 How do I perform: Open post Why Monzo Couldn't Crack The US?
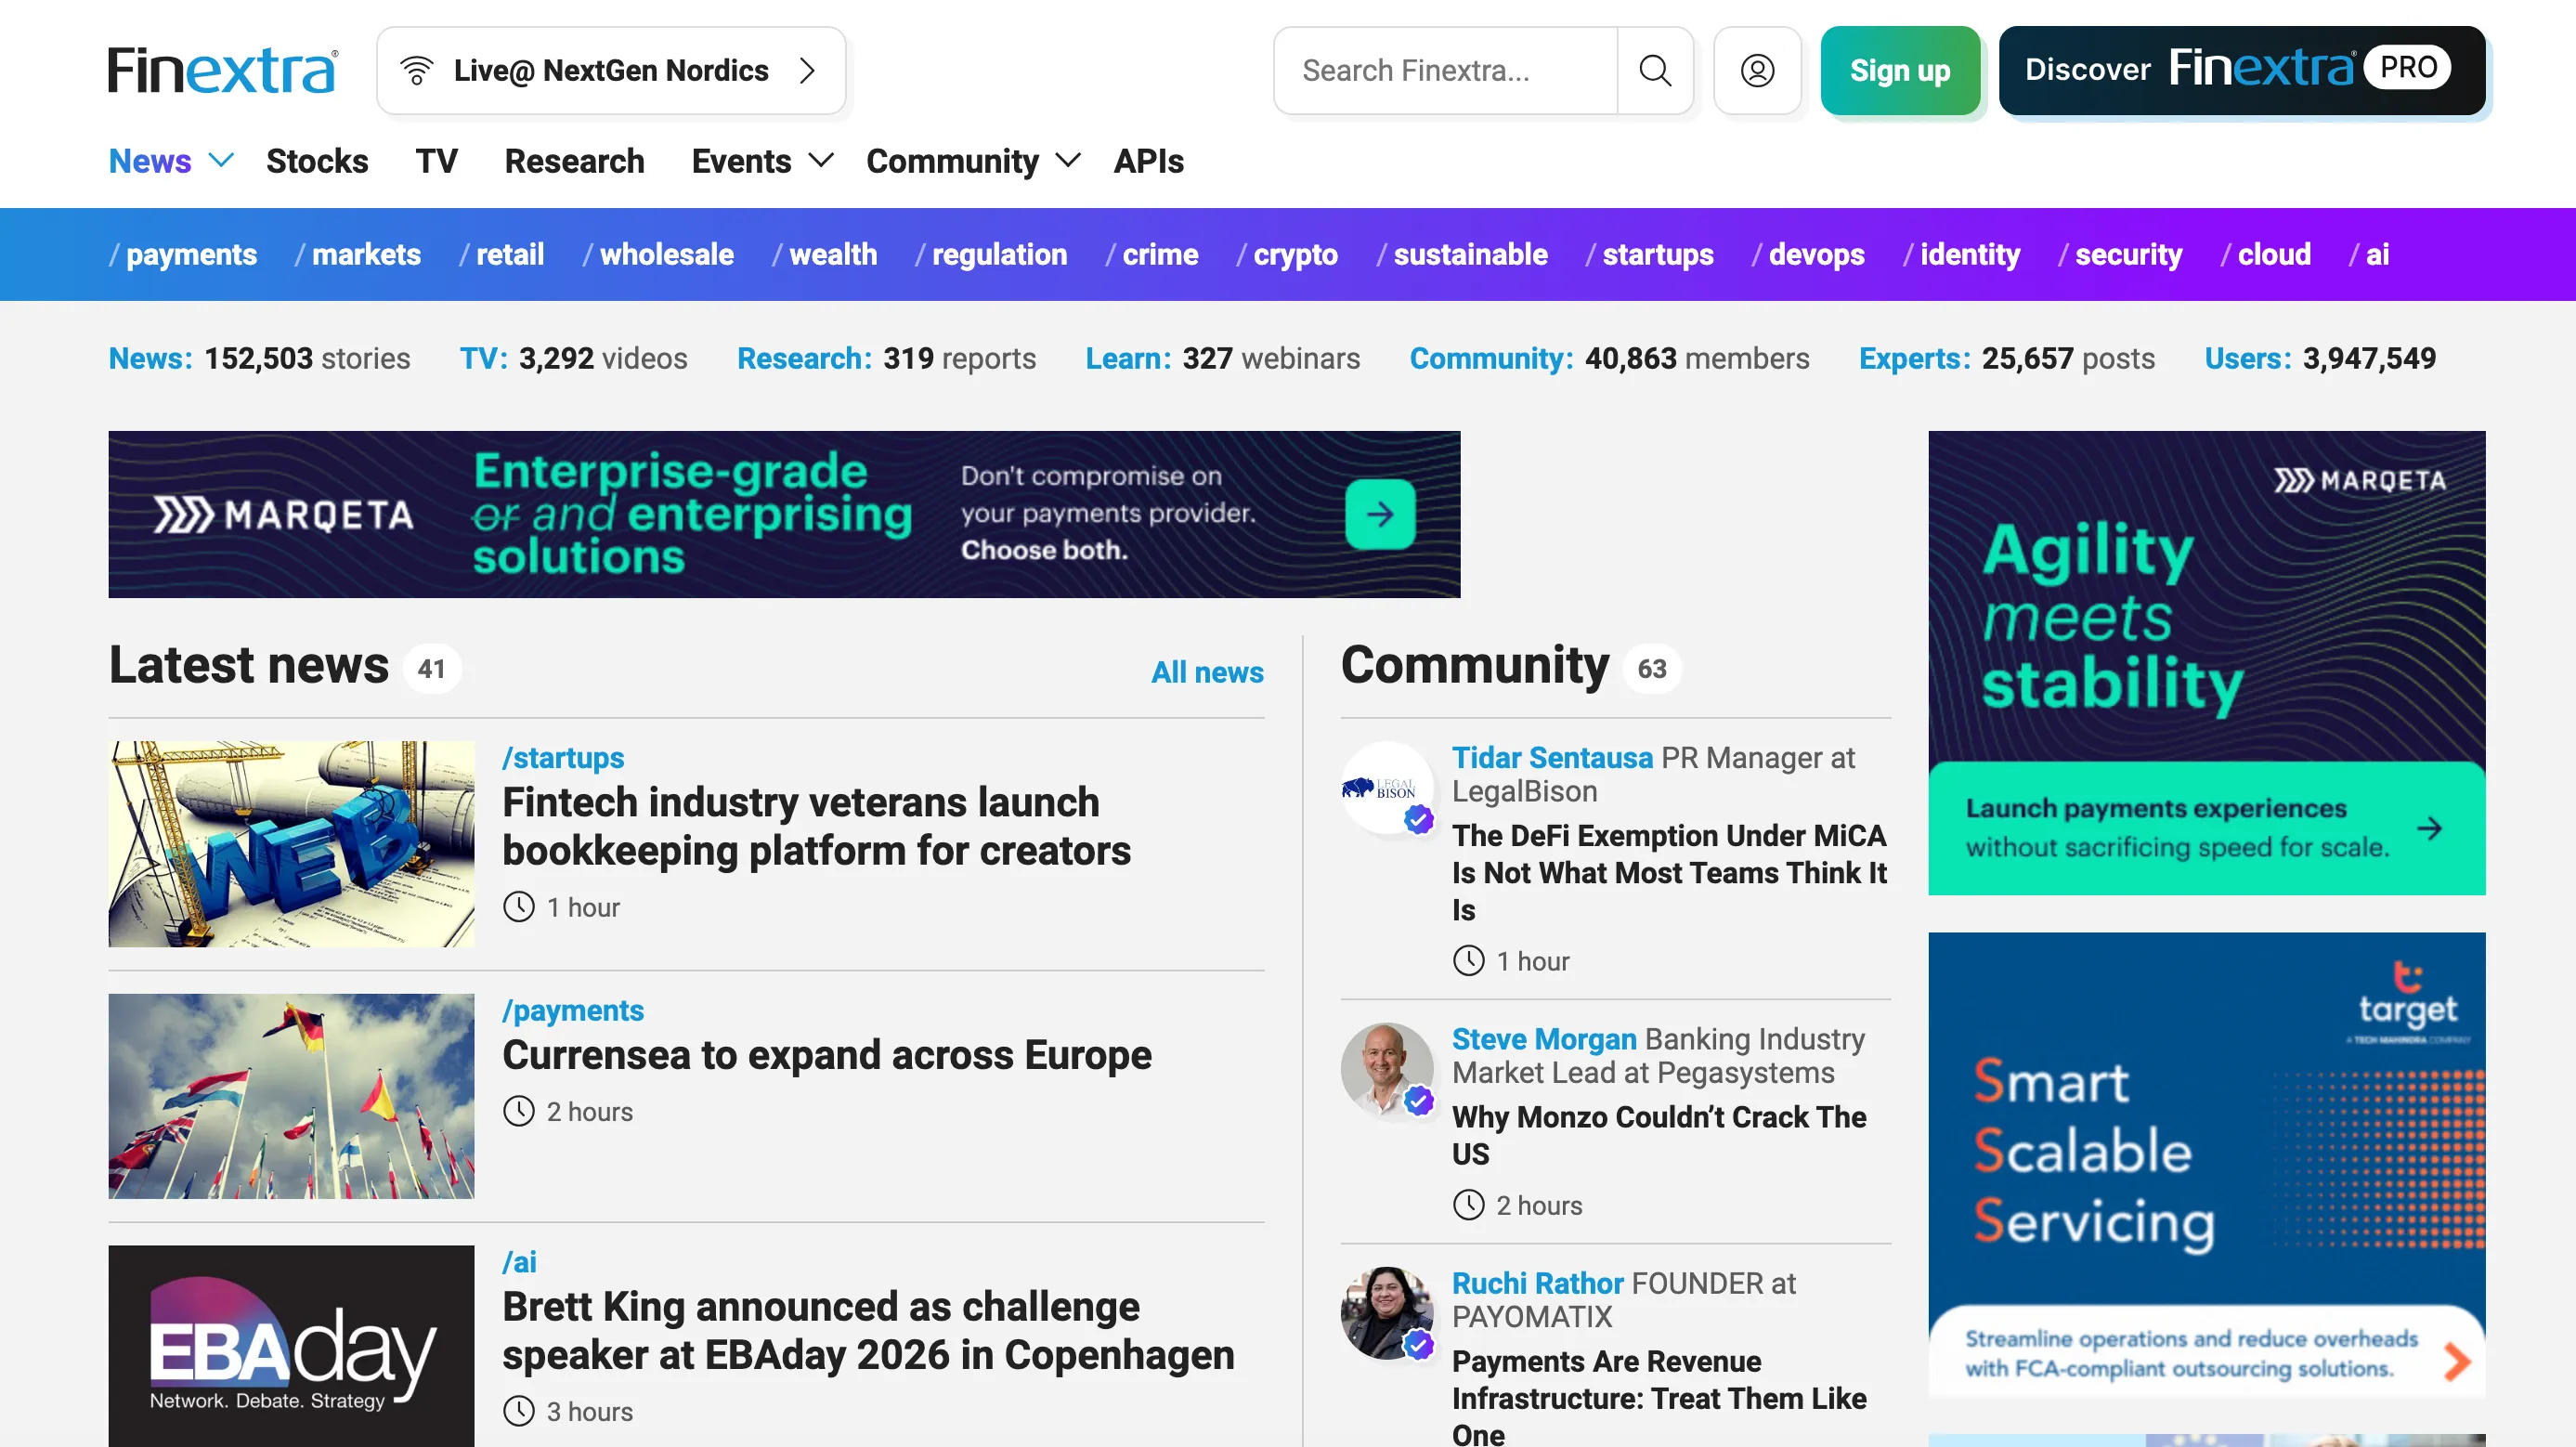(x=1659, y=1135)
